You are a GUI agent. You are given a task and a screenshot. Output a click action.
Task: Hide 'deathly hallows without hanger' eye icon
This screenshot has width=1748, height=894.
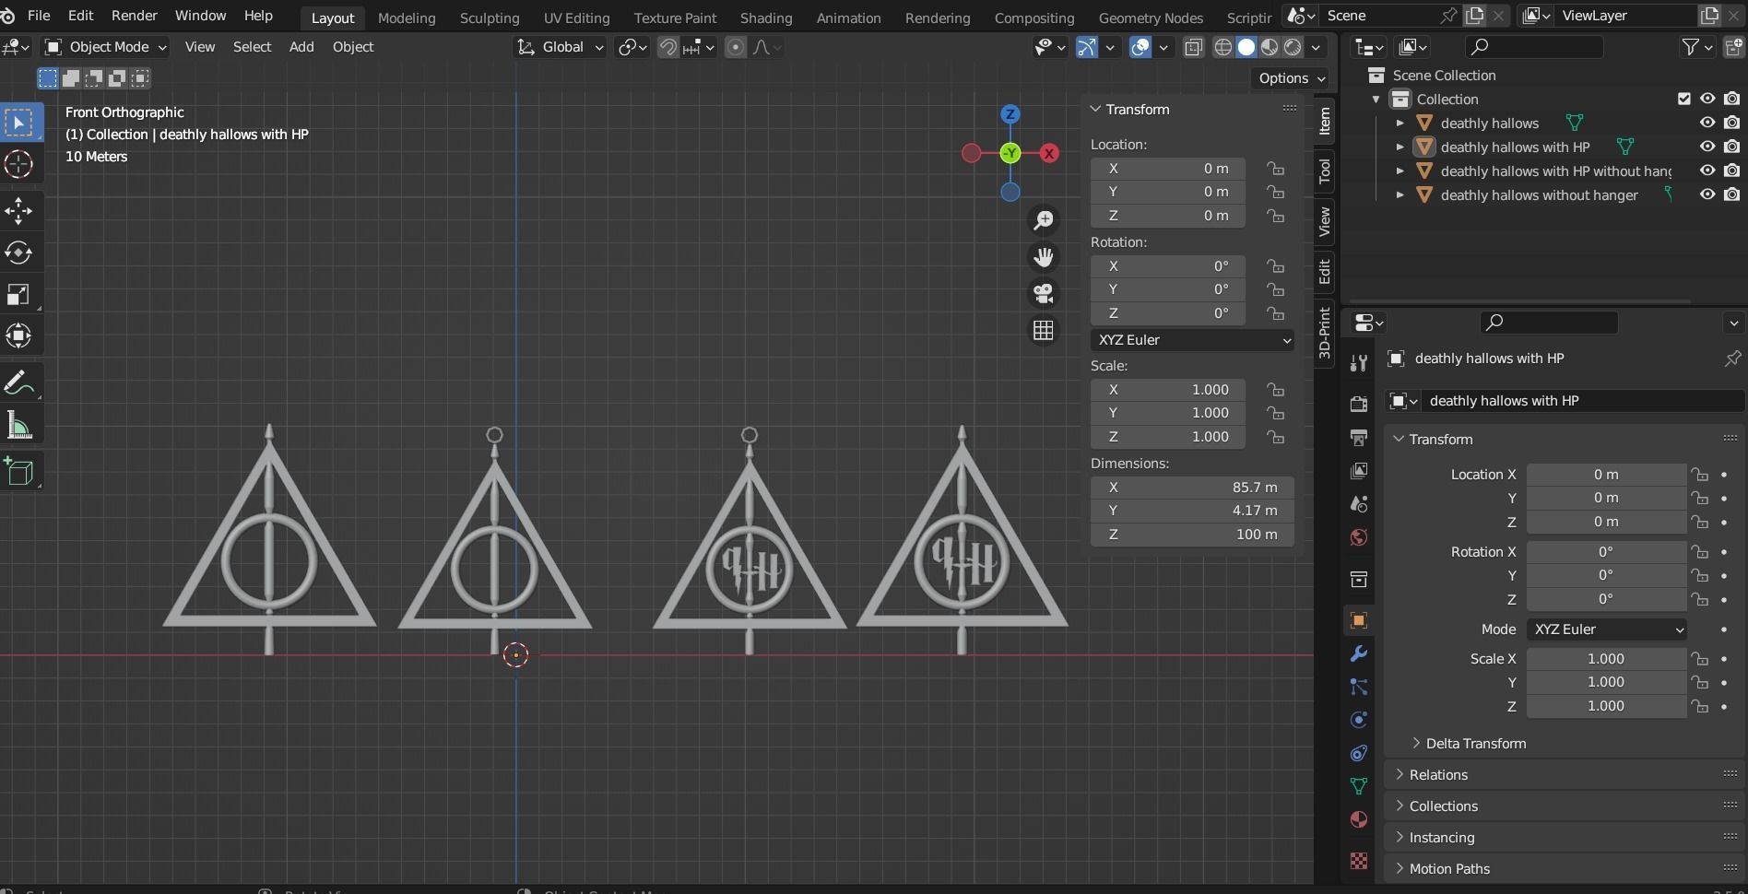pos(1707,194)
